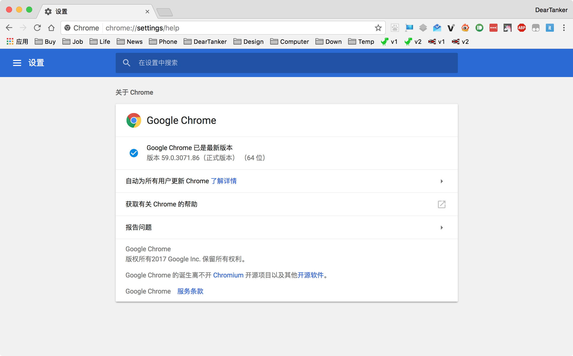Click the black V extension icon

pos(451,28)
